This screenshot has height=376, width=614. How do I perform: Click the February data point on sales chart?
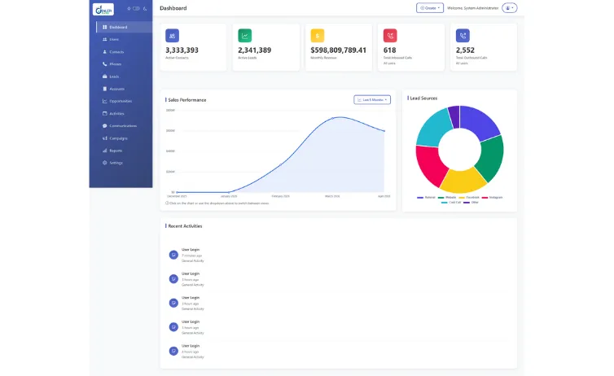coord(281,165)
